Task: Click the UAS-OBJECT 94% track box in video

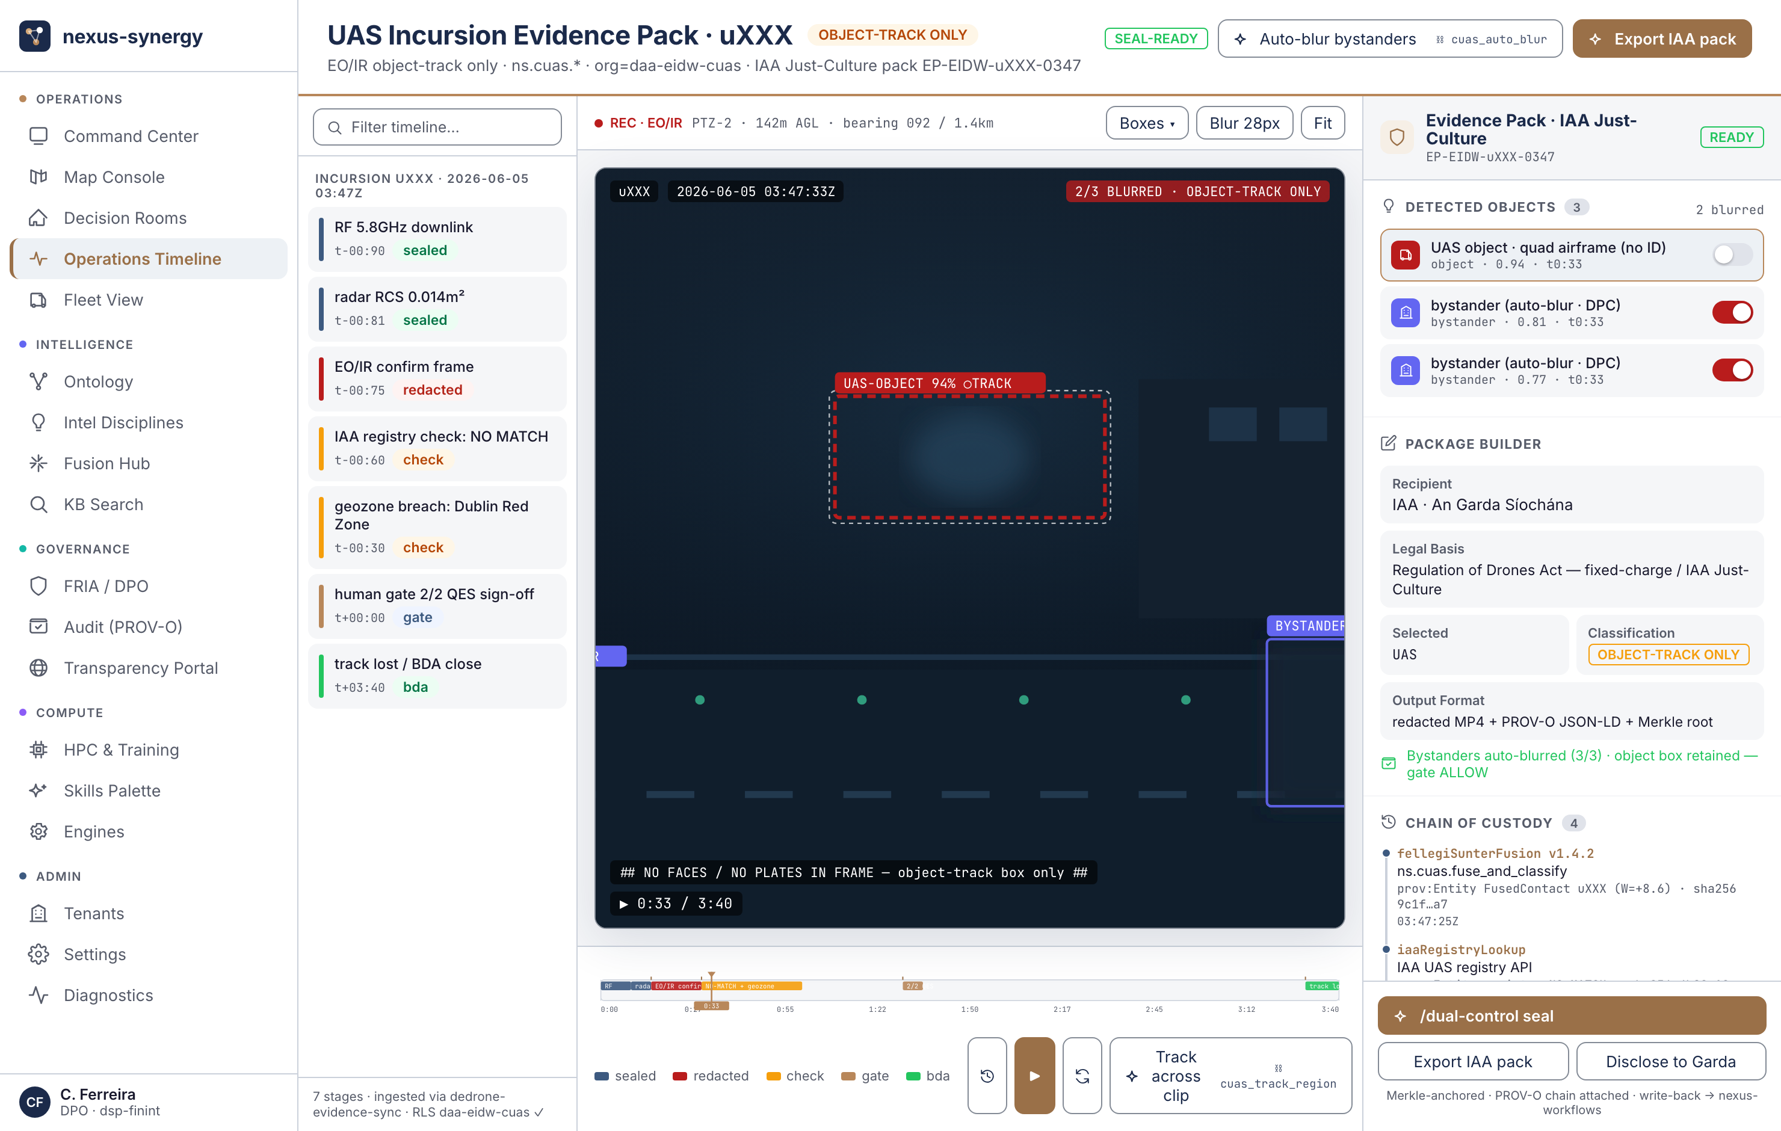Action: 969,457
